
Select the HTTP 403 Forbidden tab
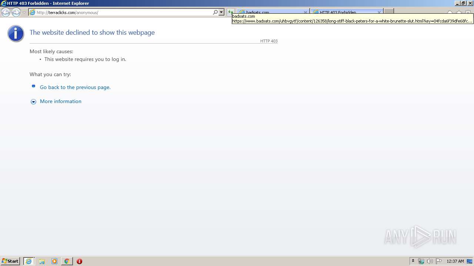click(x=346, y=12)
